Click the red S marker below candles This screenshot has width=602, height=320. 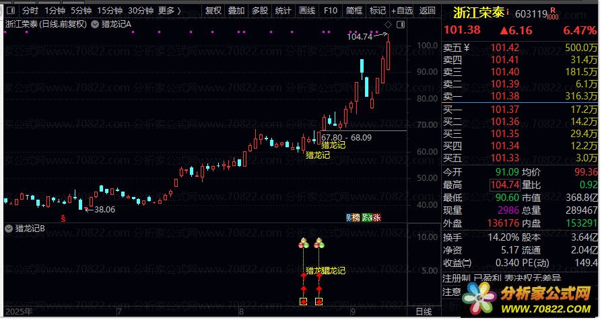tap(63, 218)
